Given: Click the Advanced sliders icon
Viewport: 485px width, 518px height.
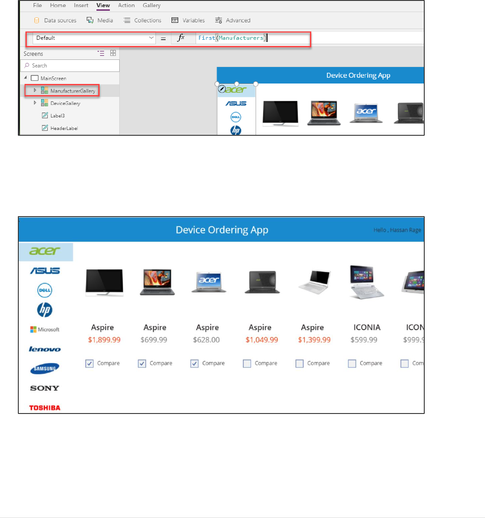Looking at the screenshot, I should (218, 21).
